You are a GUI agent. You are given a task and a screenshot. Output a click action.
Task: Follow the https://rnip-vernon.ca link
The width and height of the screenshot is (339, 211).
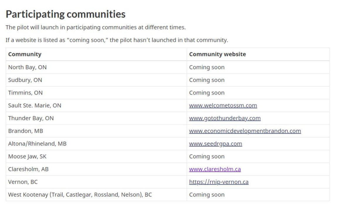(218, 182)
